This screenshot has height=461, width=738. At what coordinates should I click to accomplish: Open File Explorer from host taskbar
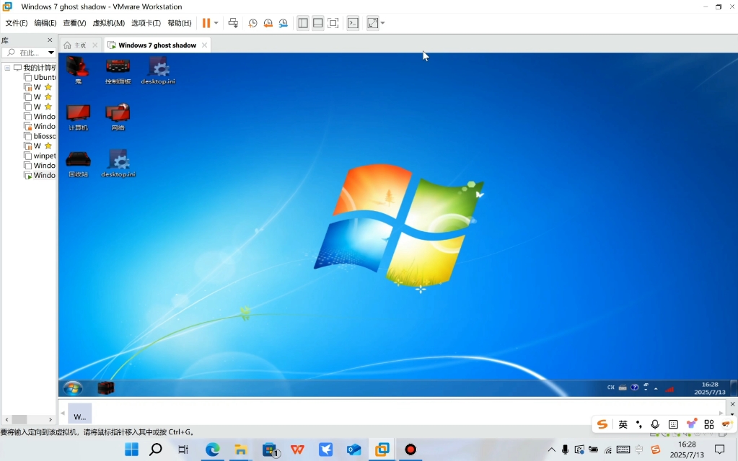[240, 449]
